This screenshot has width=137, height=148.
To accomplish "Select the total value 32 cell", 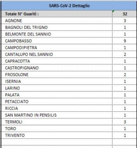I will [x=125, y=14].
